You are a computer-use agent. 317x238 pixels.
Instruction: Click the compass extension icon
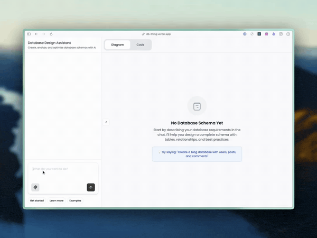pyautogui.click(x=252, y=34)
